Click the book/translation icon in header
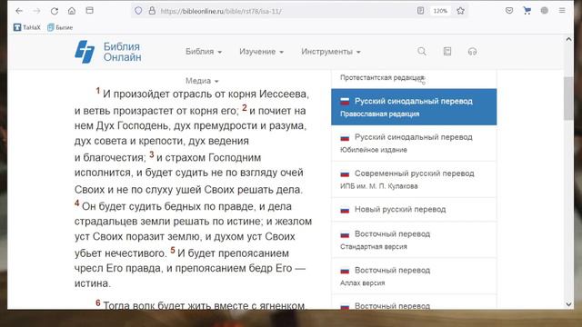This screenshot has height=327, width=582. (447, 51)
